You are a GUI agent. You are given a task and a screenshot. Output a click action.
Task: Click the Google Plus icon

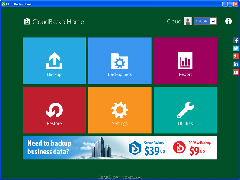(x=236, y=56)
